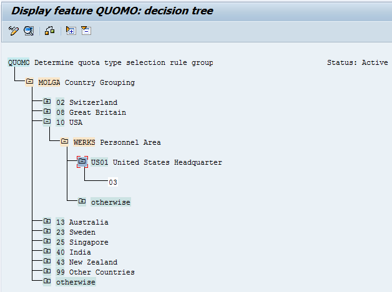The image size is (392, 292).
Task: Collapse the 10 USA folder node
Action: point(47,122)
